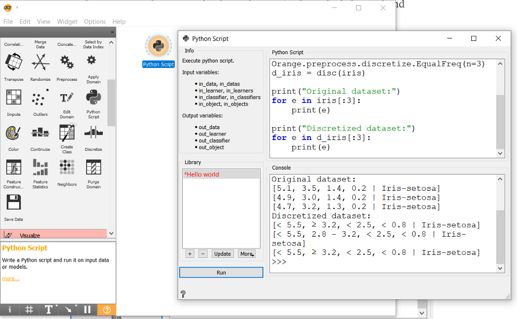Select the Create Class widget

coord(66,133)
